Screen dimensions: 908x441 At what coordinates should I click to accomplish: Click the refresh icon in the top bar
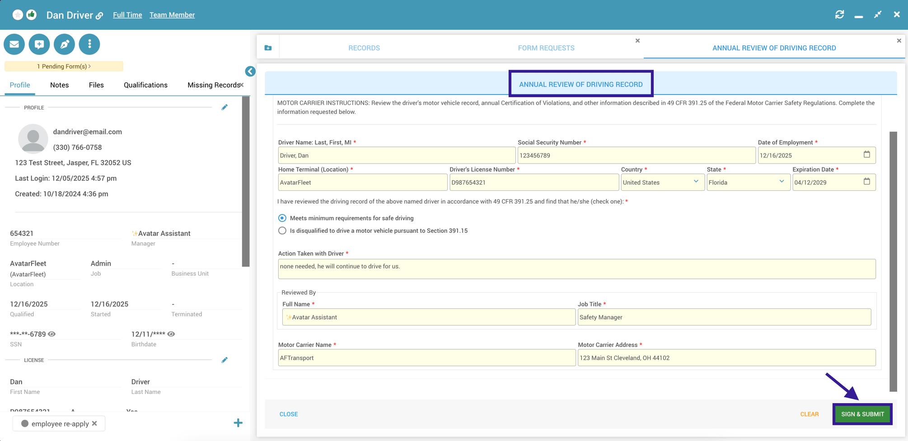click(x=839, y=14)
